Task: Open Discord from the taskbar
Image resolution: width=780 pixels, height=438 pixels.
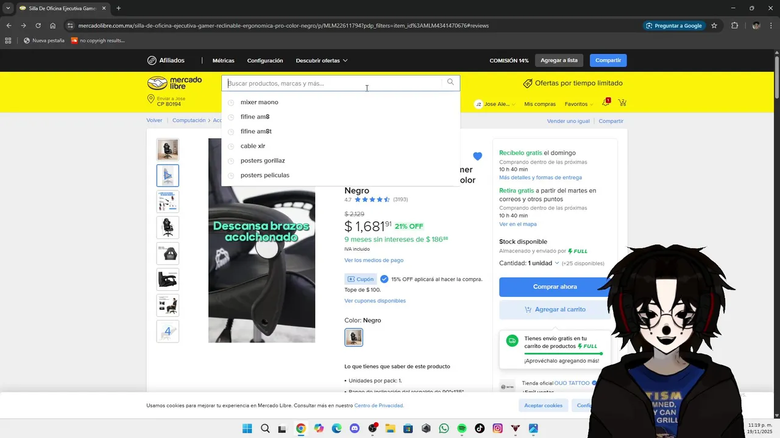Action: [x=355, y=428]
